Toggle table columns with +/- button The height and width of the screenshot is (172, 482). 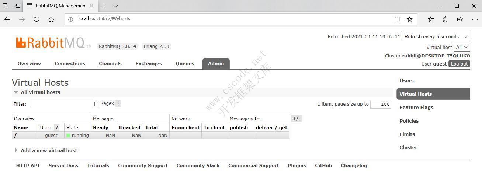point(296,119)
